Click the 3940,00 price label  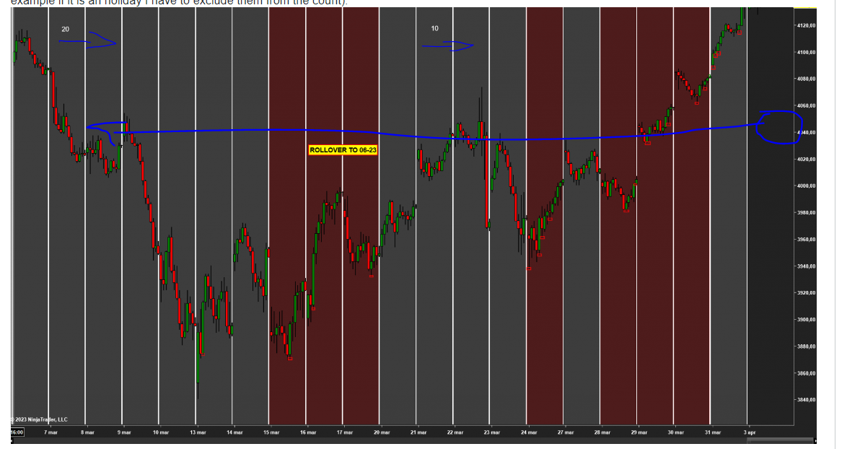[x=807, y=266]
